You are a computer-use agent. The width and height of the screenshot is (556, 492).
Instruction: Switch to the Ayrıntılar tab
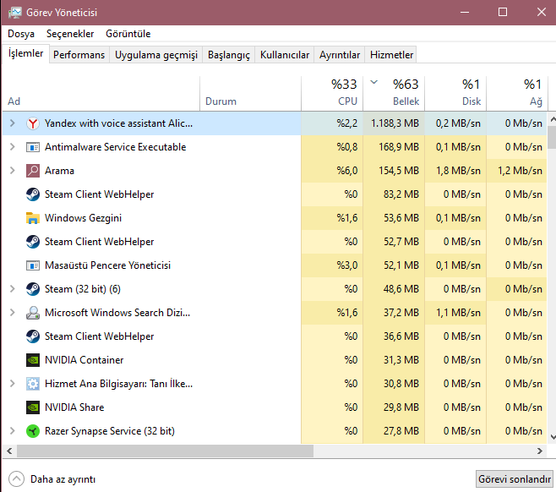click(x=340, y=55)
